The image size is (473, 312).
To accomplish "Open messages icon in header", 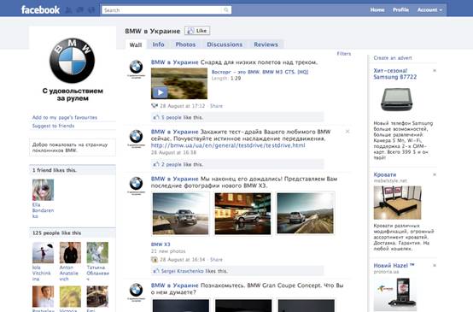I will 80,10.
